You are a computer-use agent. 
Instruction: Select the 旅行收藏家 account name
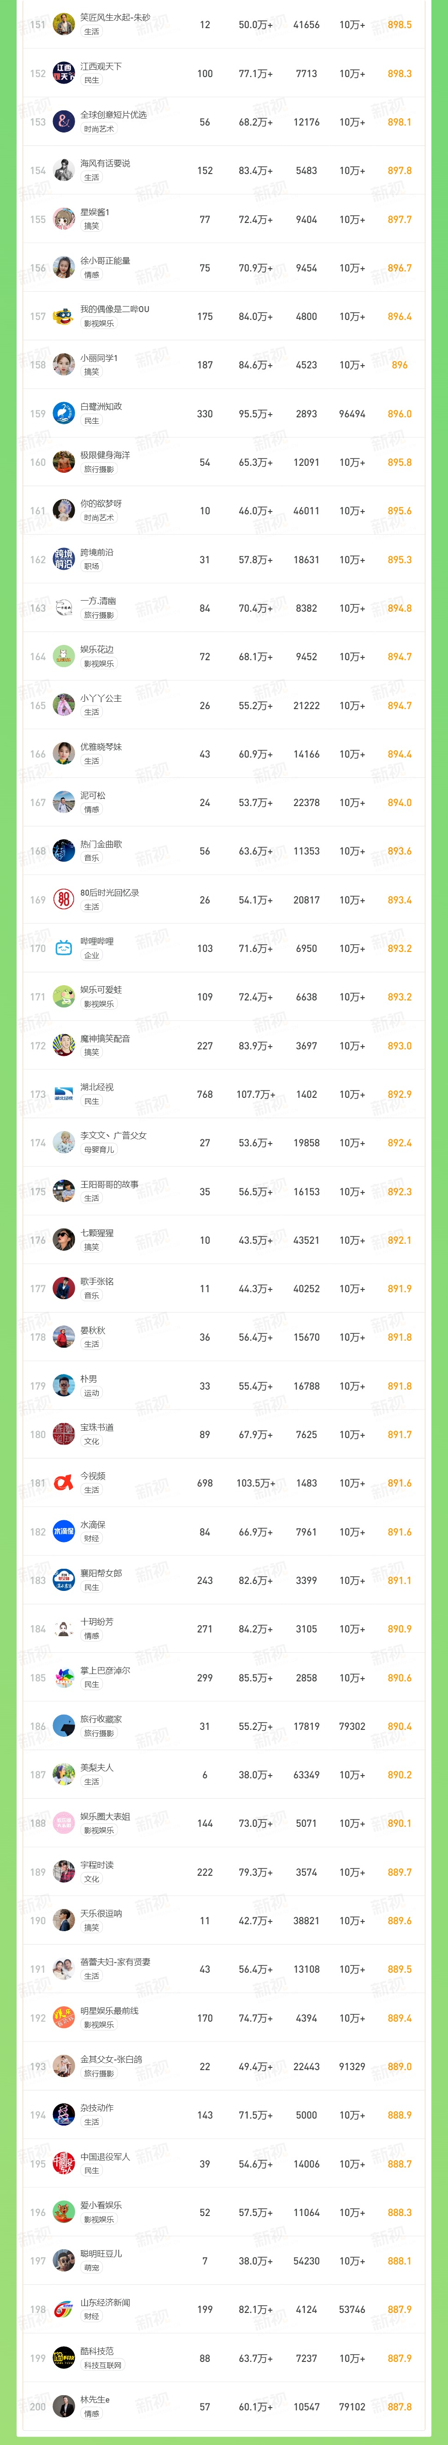pyautogui.click(x=100, y=1719)
